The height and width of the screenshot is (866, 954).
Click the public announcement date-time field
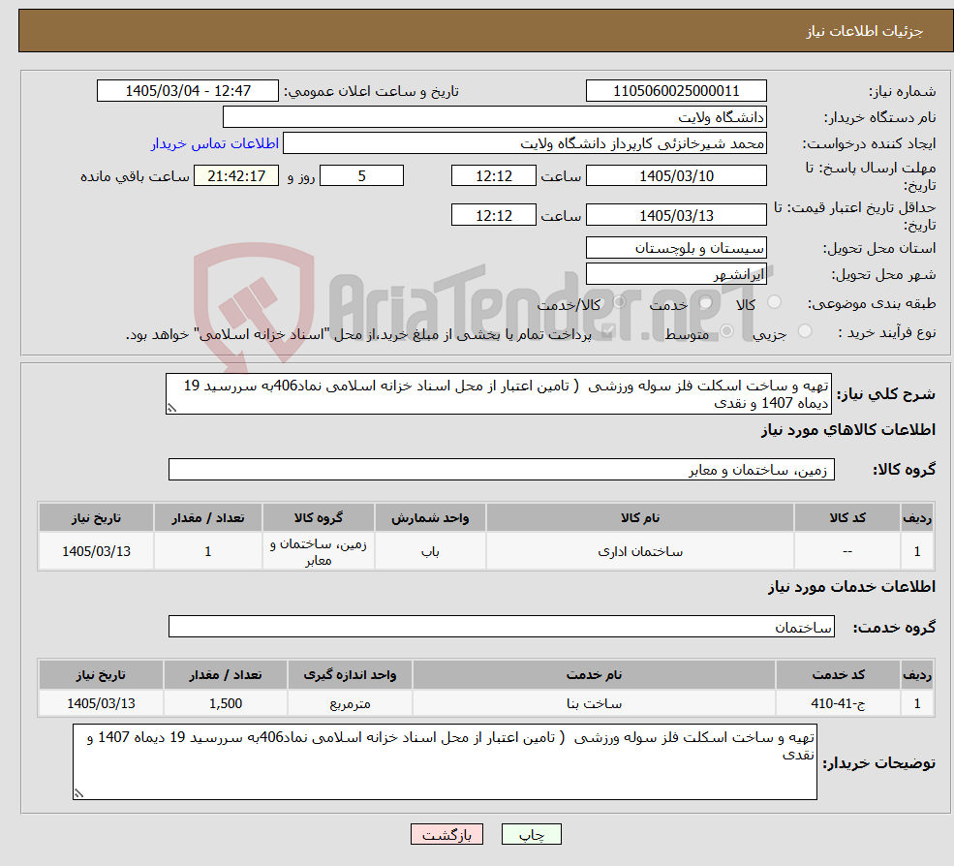pyautogui.click(x=187, y=91)
